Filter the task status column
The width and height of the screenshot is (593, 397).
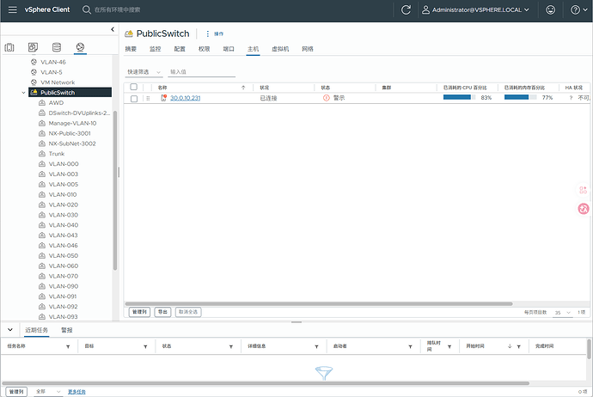pyautogui.click(x=231, y=346)
